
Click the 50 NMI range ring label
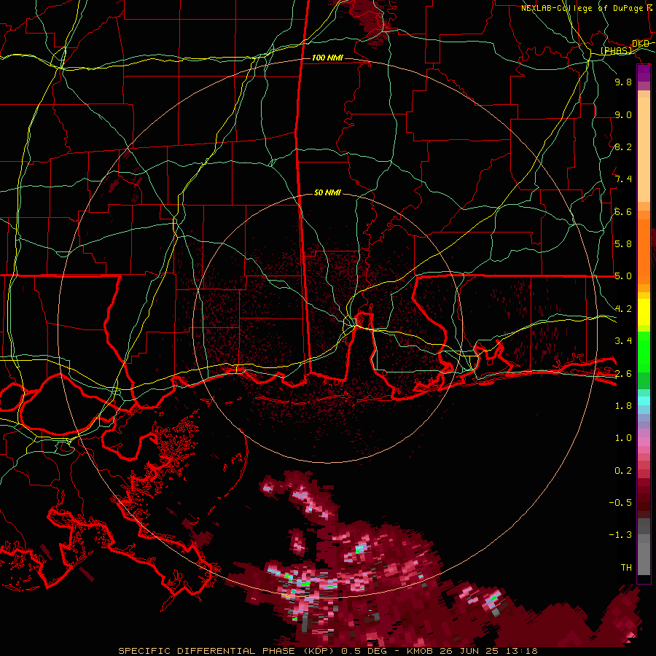pos(327,192)
